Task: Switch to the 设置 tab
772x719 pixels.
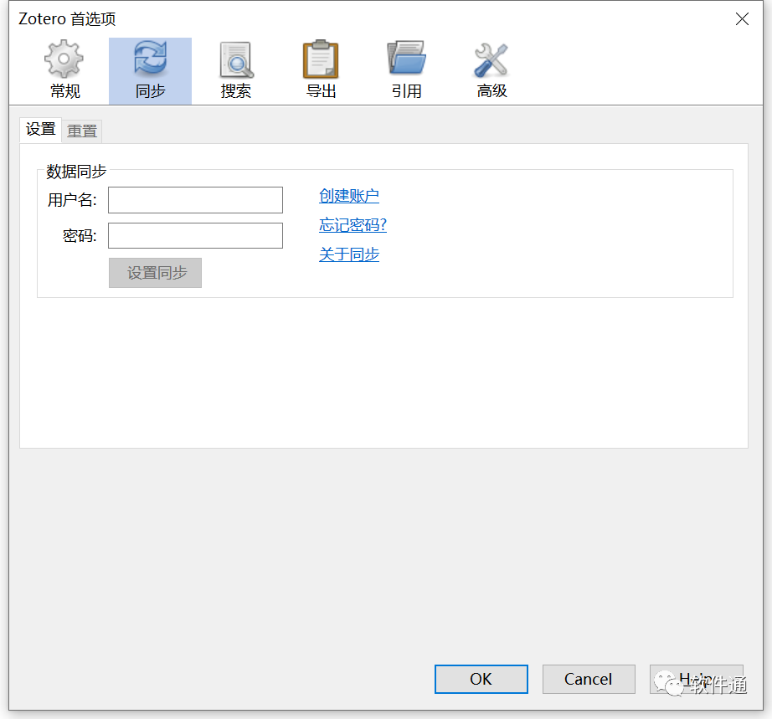Action: [x=40, y=130]
